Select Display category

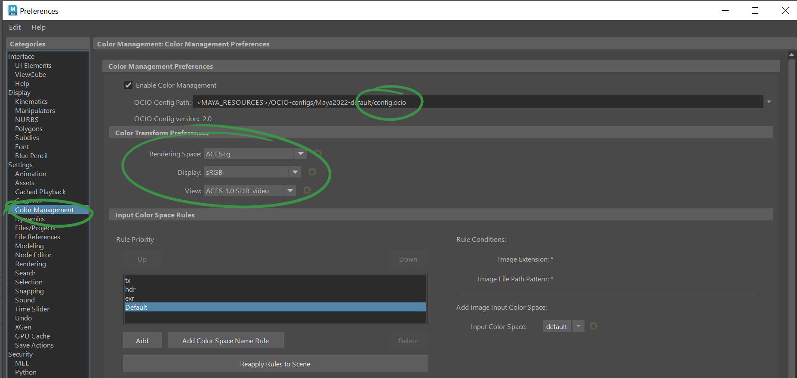click(19, 92)
